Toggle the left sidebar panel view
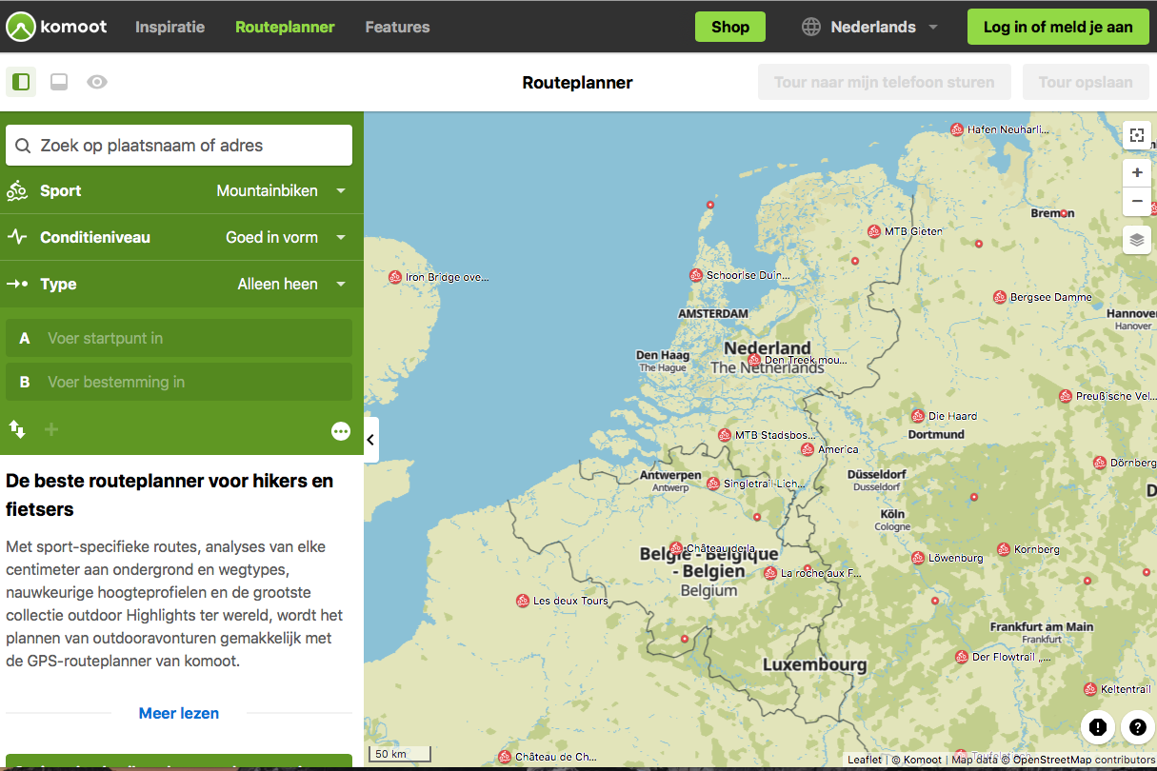The width and height of the screenshot is (1157, 771). pyautogui.click(x=21, y=83)
